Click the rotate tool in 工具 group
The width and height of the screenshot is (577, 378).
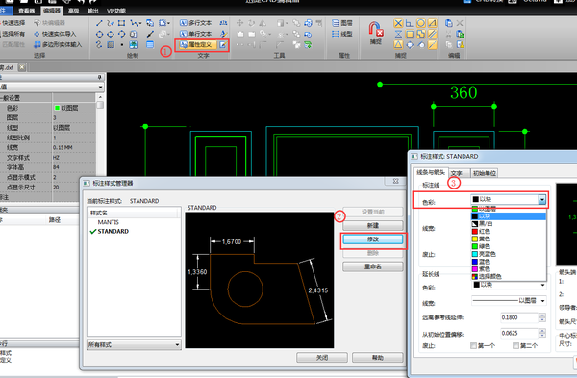[x=251, y=23]
